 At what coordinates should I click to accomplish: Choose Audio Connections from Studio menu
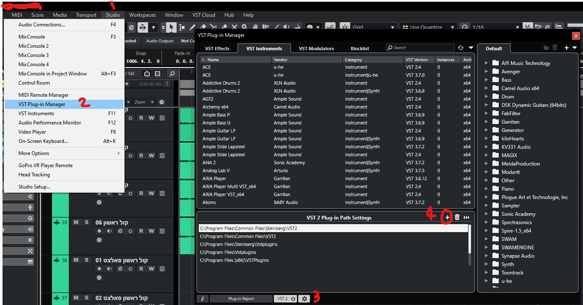(x=64, y=25)
